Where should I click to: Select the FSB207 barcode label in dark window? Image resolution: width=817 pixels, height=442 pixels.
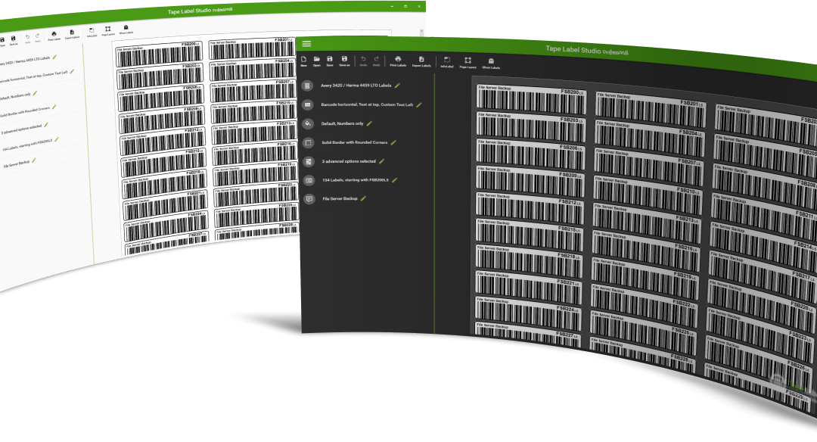(649, 166)
